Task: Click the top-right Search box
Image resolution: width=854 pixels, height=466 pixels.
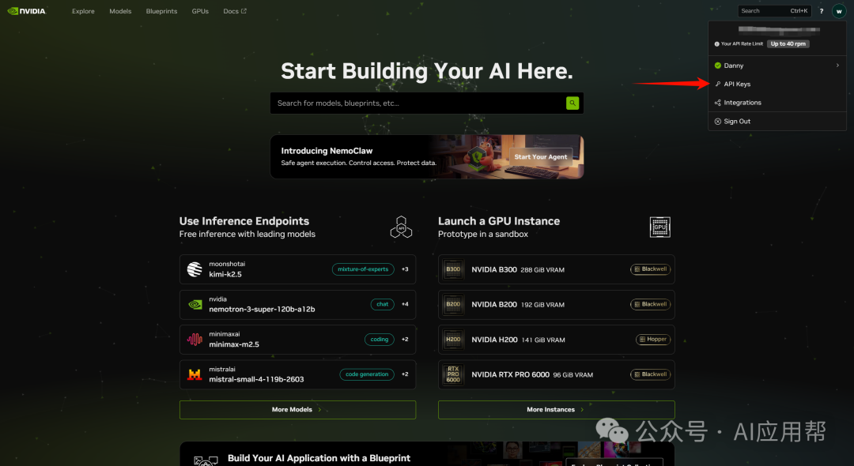Action: [774, 11]
